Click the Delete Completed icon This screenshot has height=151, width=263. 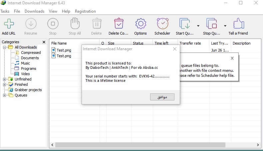[x=119, y=24]
